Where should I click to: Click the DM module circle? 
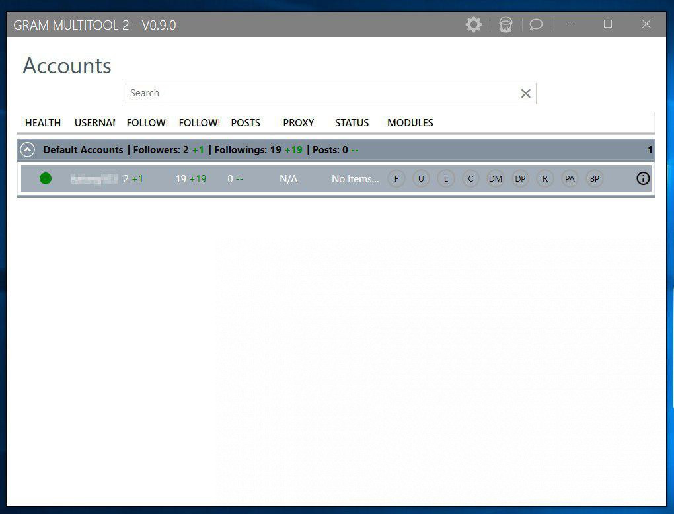496,178
